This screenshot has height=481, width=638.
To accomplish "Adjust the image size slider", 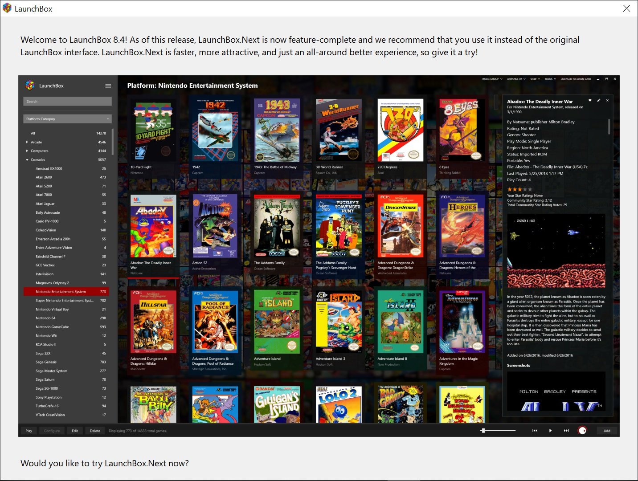I will [x=498, y=431].
